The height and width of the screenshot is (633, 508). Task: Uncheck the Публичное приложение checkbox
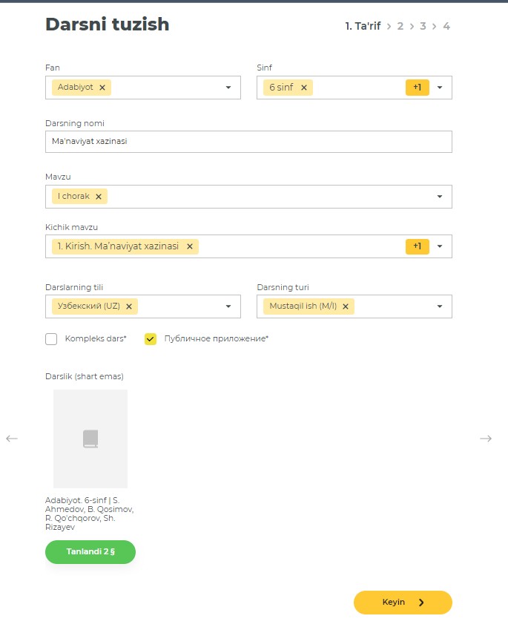click(151, 339)
